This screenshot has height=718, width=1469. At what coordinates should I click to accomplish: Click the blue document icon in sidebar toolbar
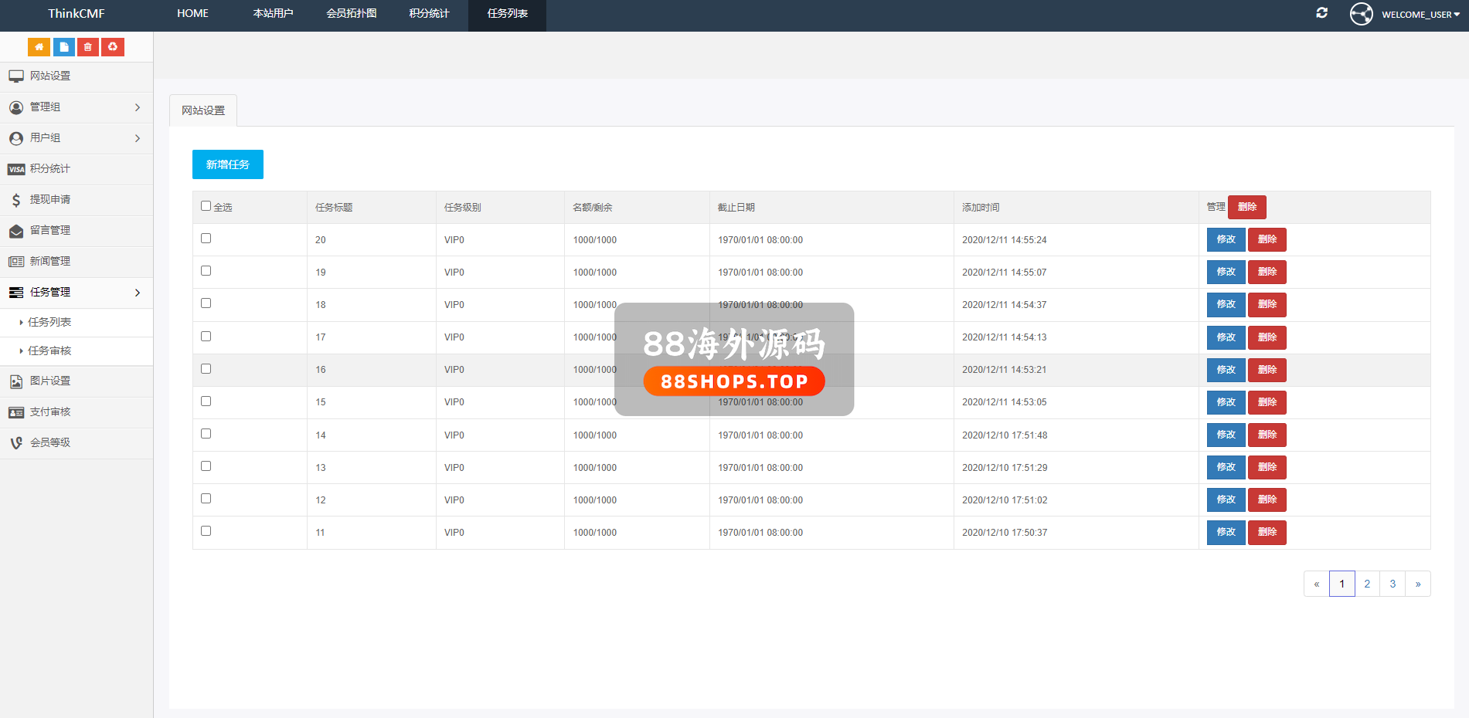pyautogui.click(x=64, y=47)
